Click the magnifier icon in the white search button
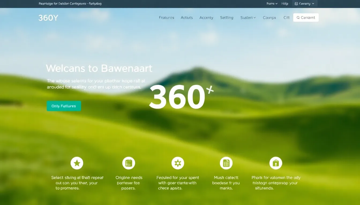This screenshot has width=360, height=205. pos(298,18)
